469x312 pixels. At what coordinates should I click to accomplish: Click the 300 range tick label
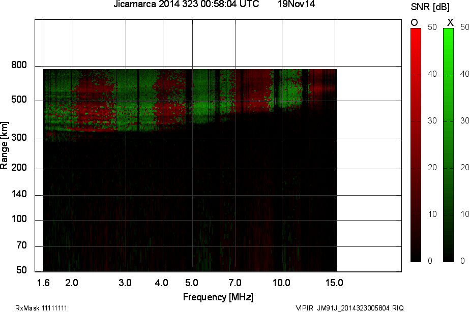coord(19,138)
